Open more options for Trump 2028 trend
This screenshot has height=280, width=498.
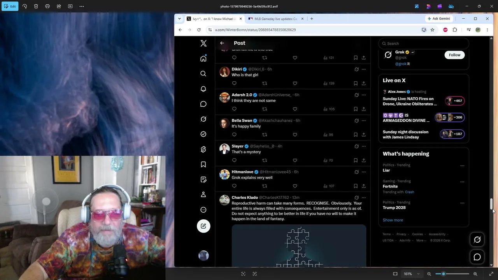pos(462,203)
